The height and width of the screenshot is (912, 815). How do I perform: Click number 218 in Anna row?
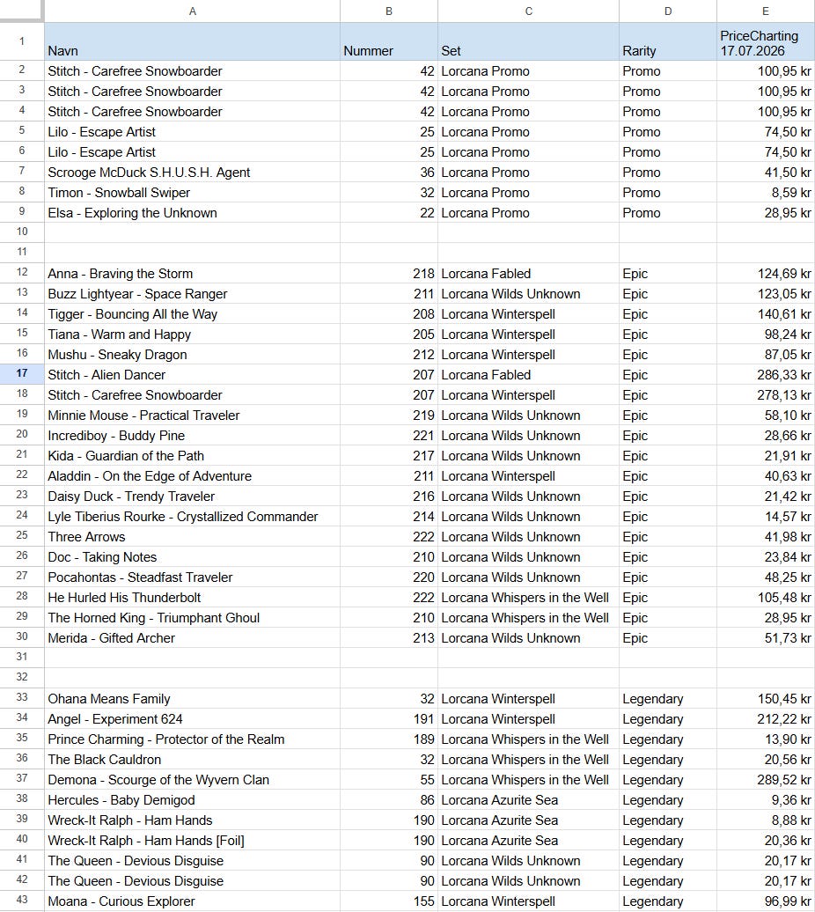click(389, 274)
